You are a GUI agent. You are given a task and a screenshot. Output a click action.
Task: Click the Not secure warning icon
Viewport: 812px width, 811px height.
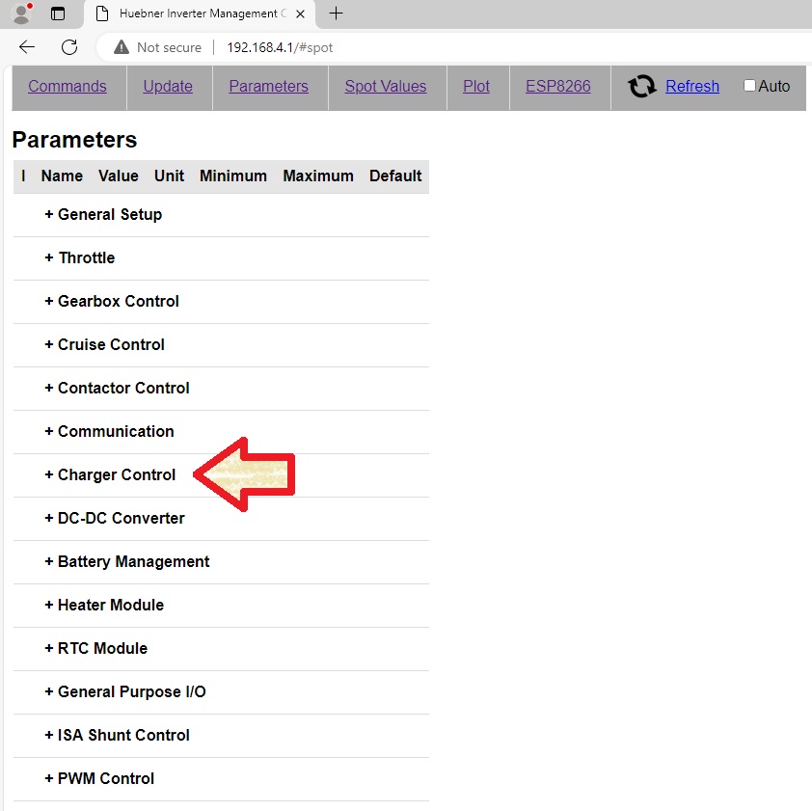(x=121, y=47)
